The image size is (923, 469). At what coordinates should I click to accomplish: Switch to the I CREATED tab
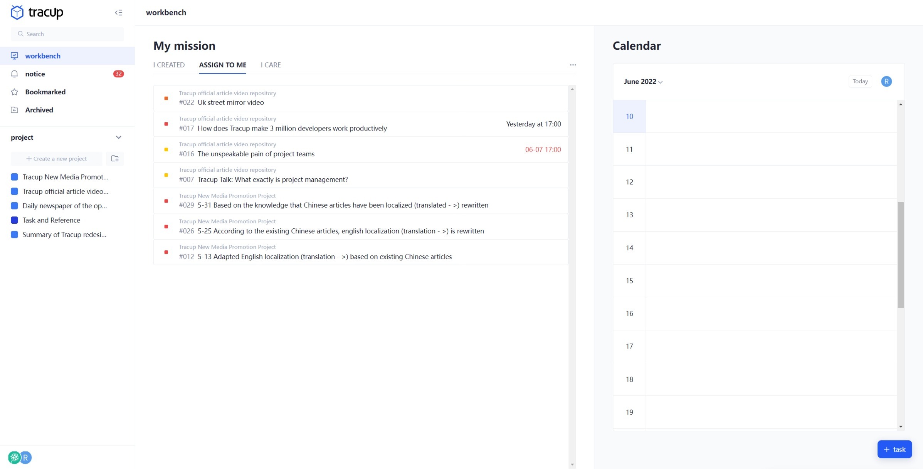click(x=169, y=65)
